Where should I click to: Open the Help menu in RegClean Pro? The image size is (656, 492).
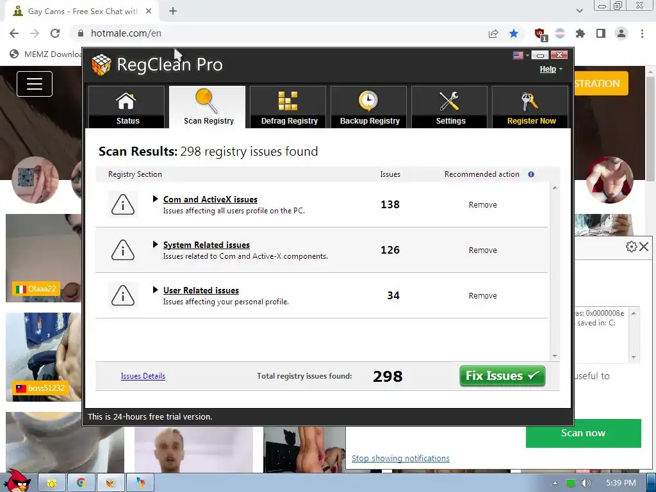click(x=550, y=69)
